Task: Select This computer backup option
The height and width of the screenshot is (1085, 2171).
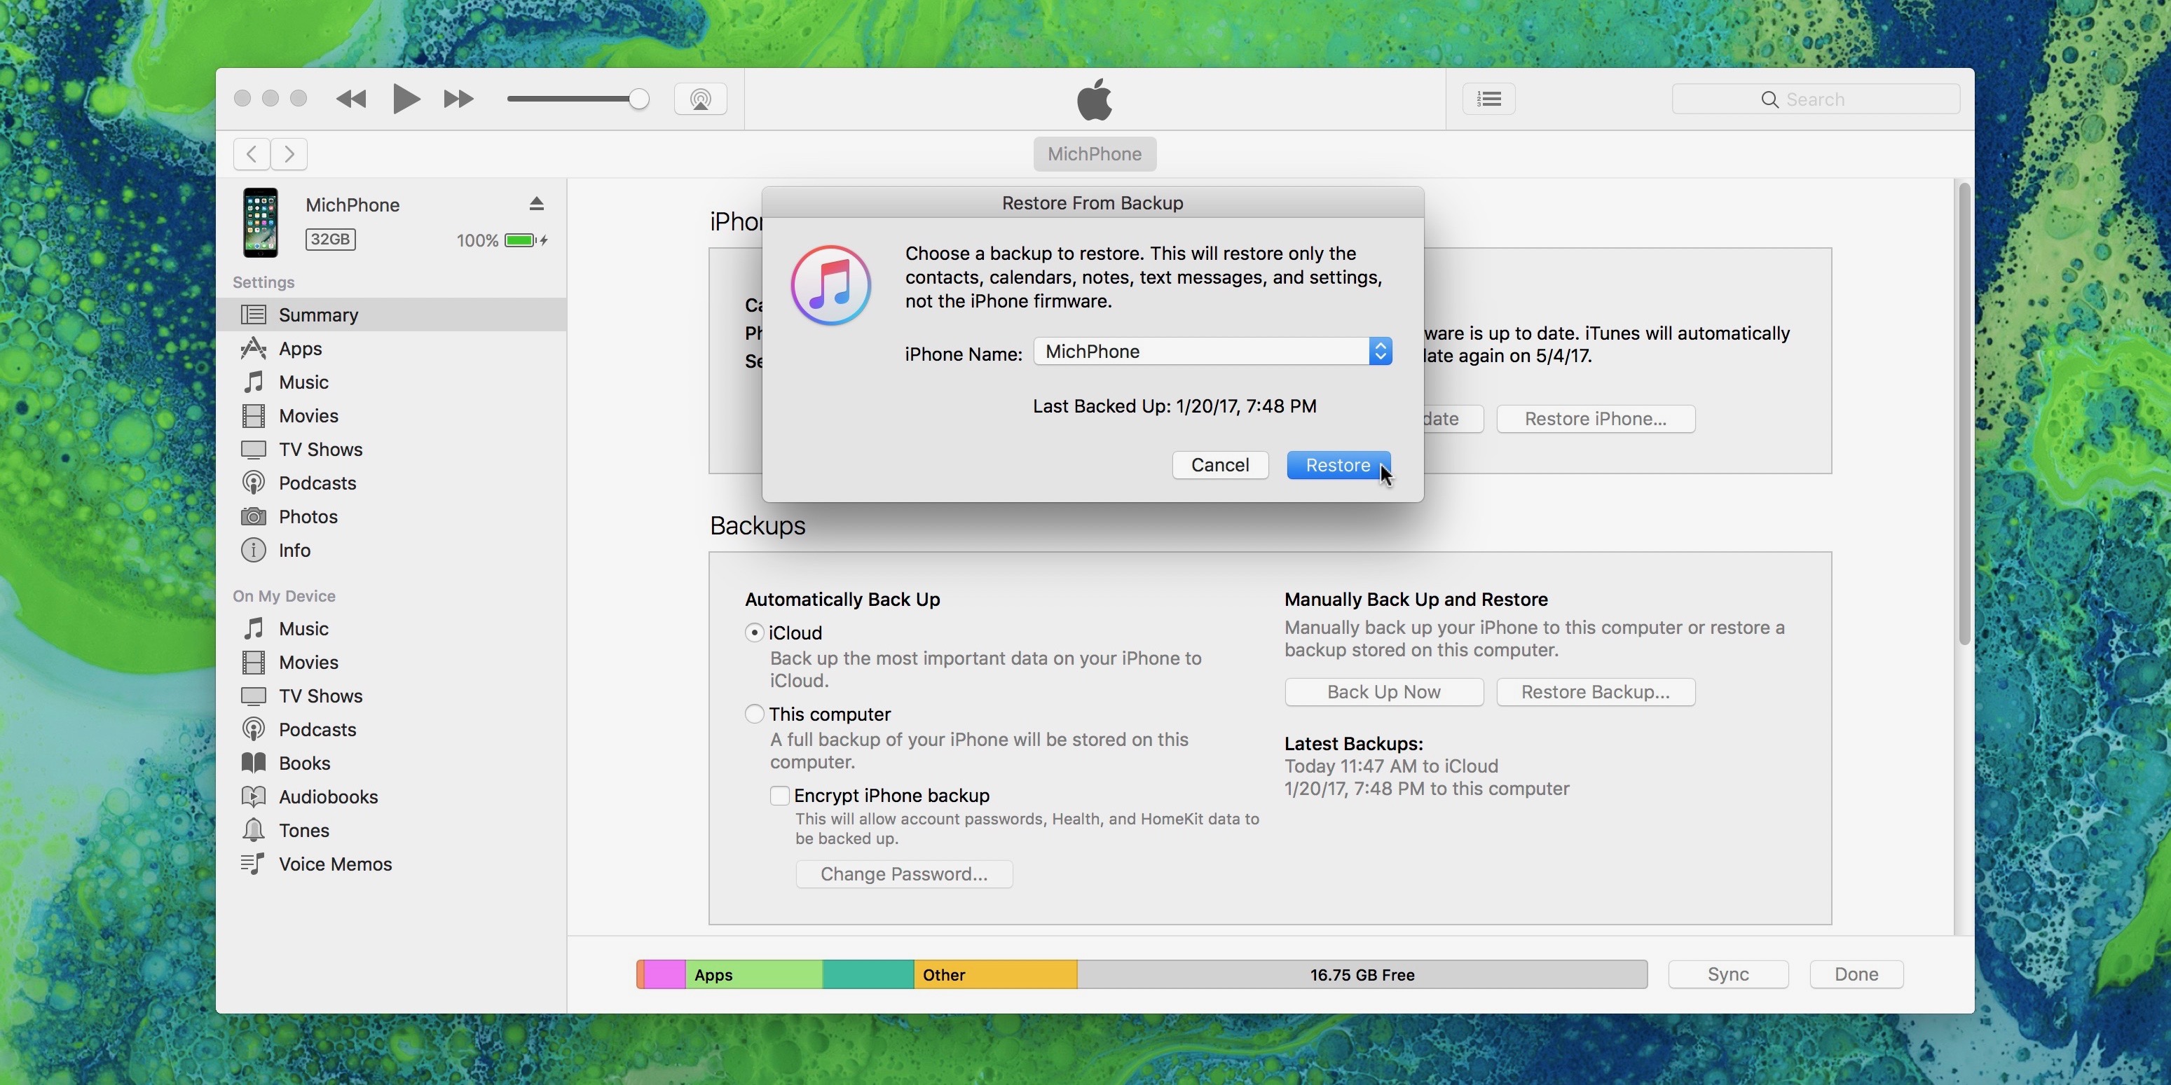Action: pyautogui.click(x=754, y=714)
